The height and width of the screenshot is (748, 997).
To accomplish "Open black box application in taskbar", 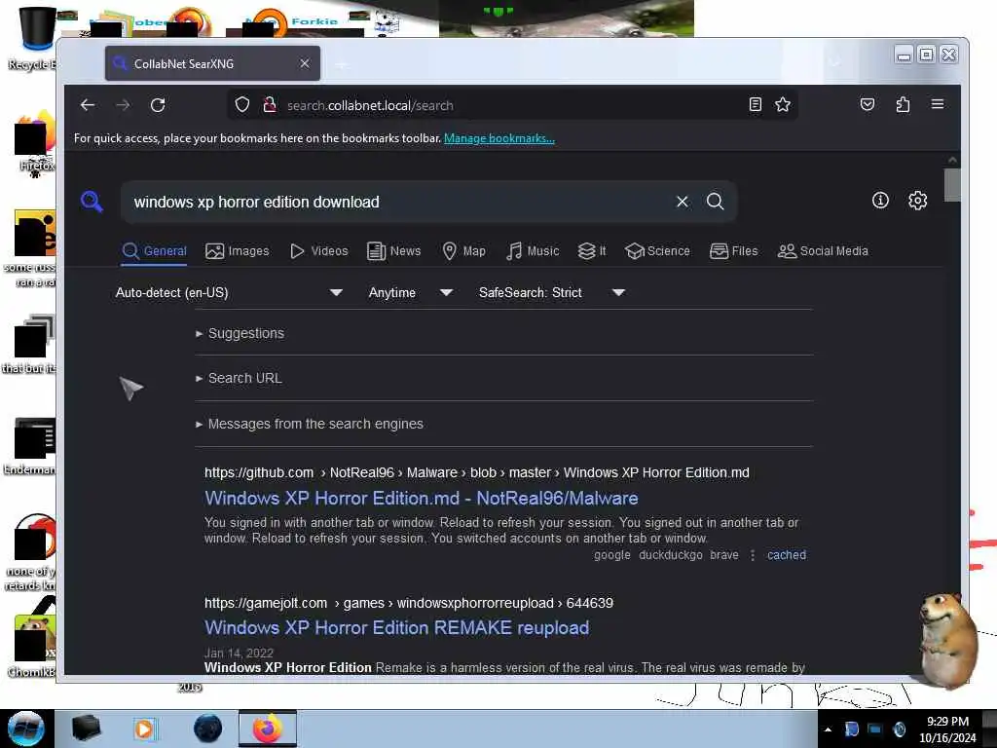I will [86, 729].
